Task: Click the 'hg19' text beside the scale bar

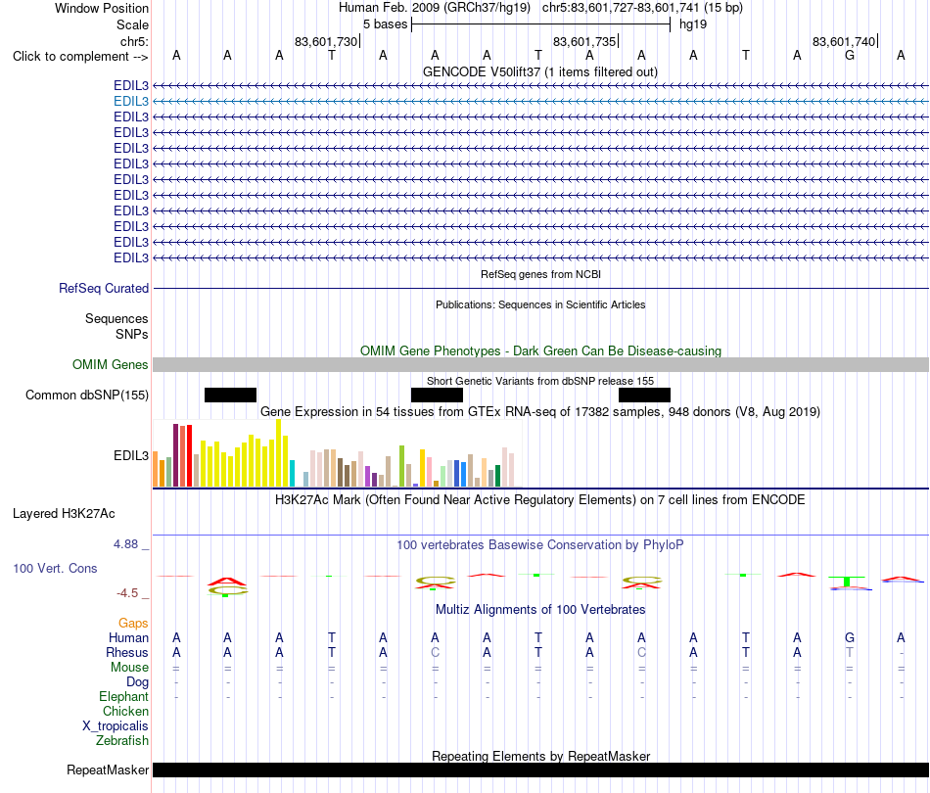Action: coord(693,24)
